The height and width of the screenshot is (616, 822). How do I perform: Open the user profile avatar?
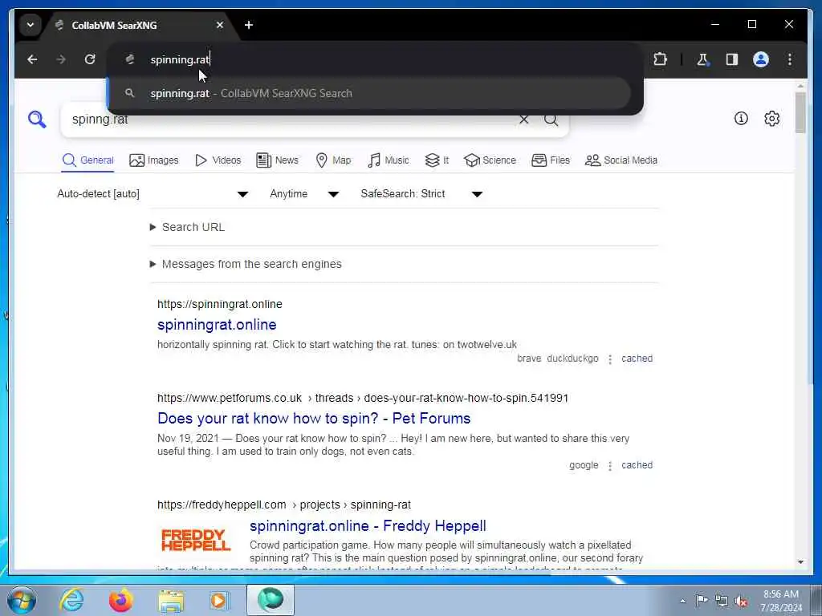coord(761,59)
